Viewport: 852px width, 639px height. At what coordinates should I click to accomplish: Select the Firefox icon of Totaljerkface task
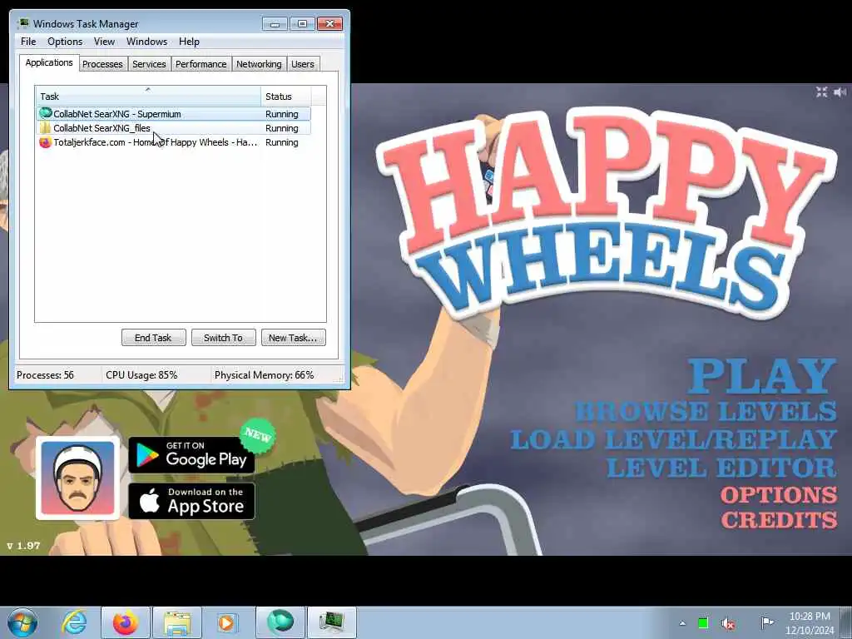(x=46, y=142)
